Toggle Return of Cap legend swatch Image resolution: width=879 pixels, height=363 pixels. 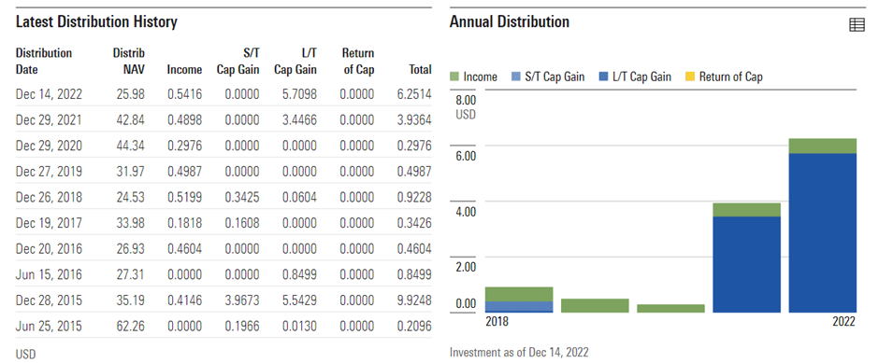[690, 77]
